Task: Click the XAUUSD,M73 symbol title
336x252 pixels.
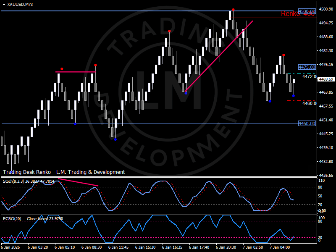Action: click(x=20, y=4)
